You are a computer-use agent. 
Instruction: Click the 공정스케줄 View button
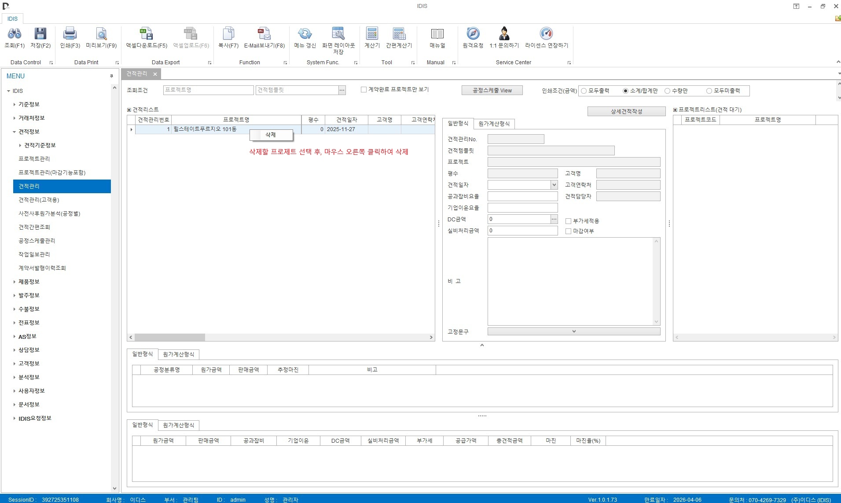click(x=492, y=91)
